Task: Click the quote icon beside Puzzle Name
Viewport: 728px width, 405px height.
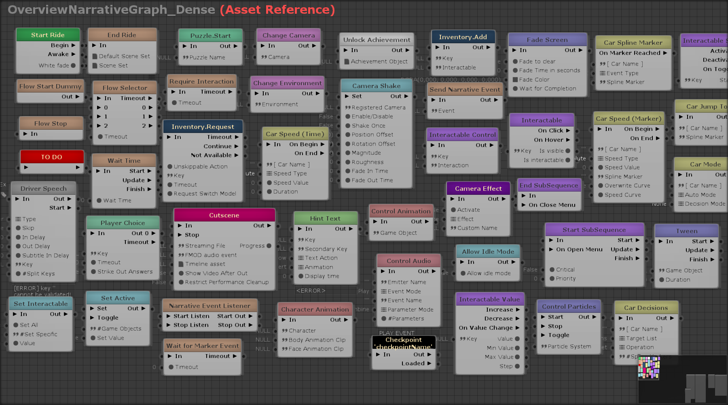Action: click(186, 57)
